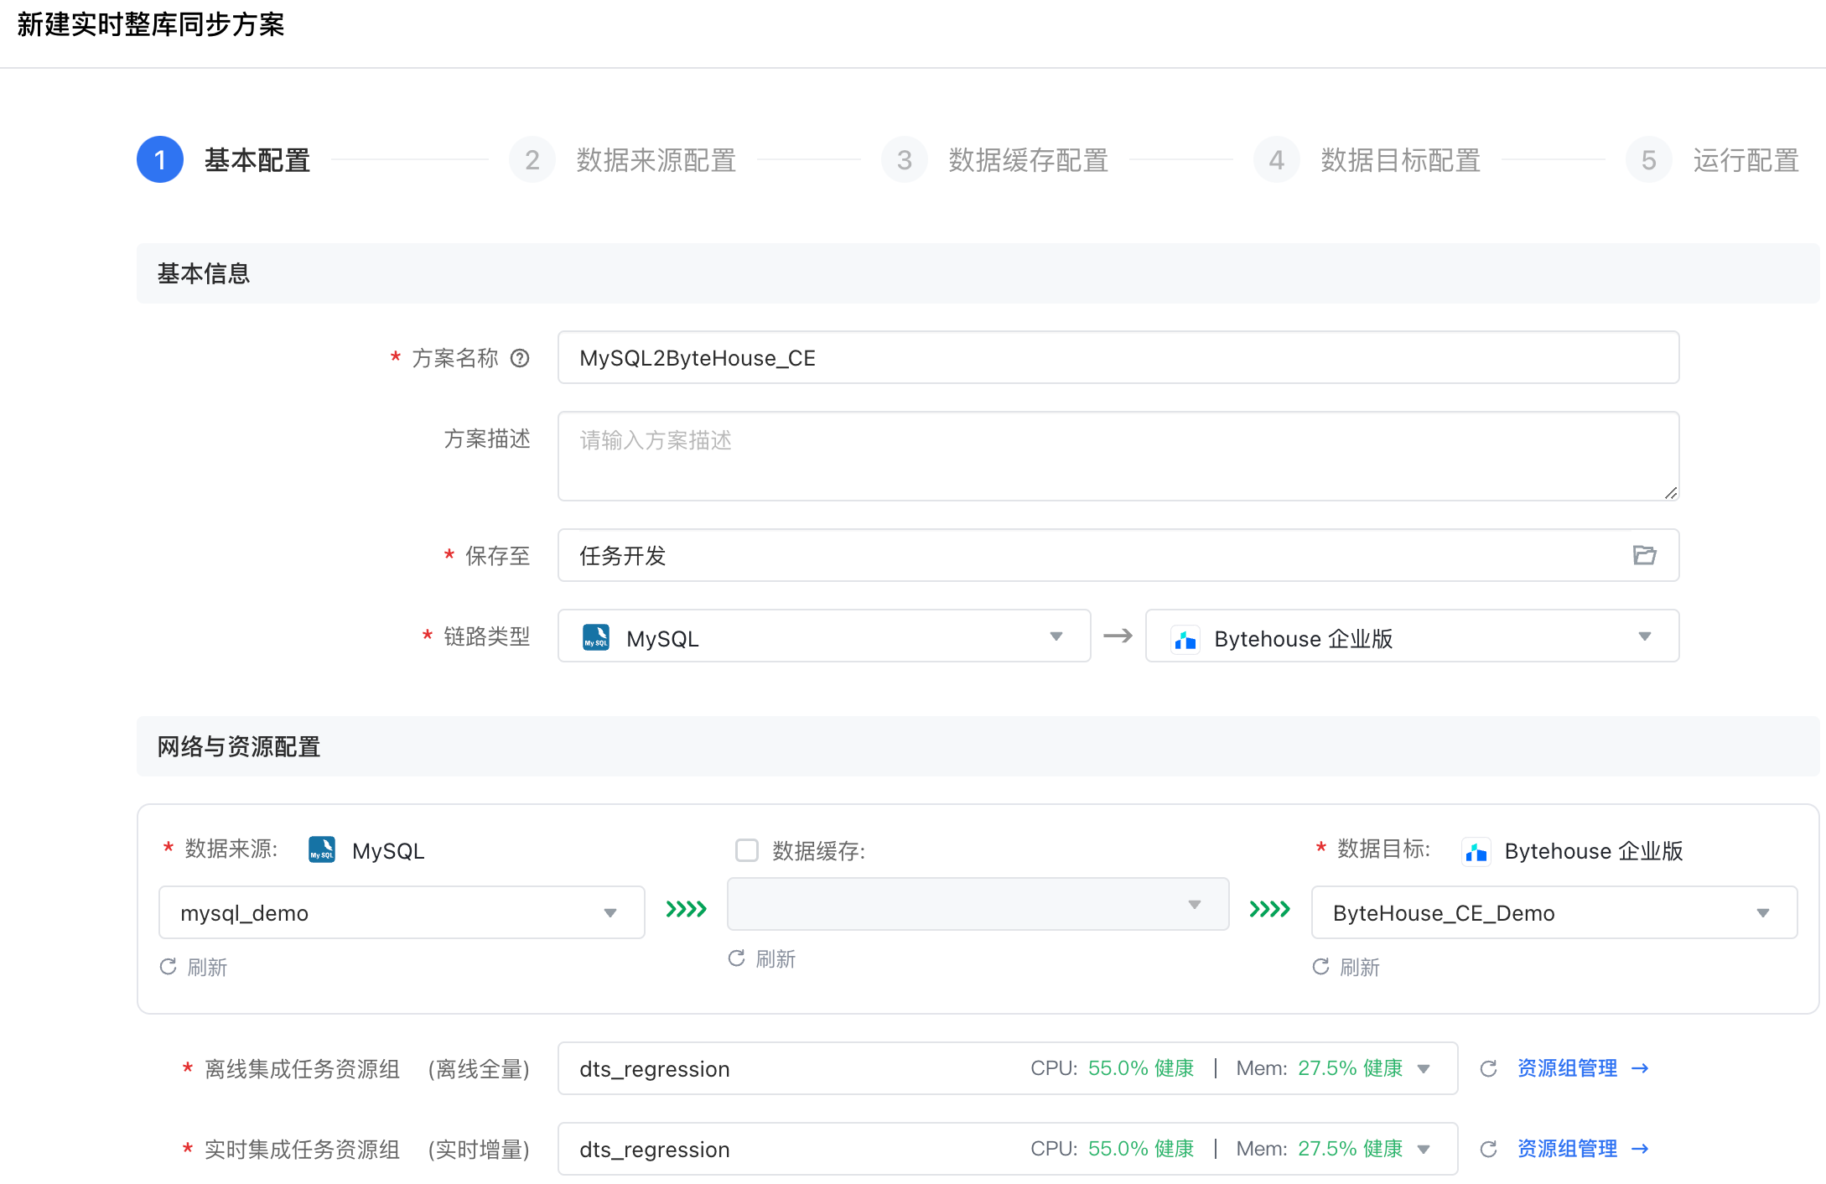The image size is (1826, 1184).
Task: Click 网络与资源配置 section header
Action: 978,746
